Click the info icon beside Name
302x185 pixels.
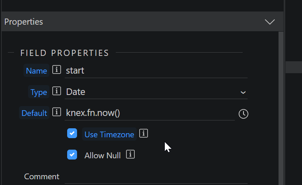tap(56, 69)
